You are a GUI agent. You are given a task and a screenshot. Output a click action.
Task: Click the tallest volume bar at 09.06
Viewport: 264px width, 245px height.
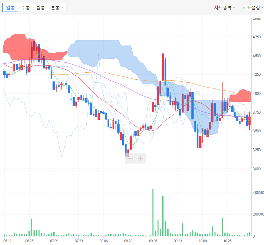153,212
